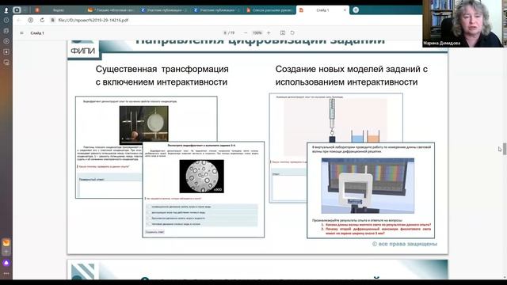Image resolution: width=507 pixels, height=285 pixels.
Task: Open the tab counter button
Action: [x=17, y=10]
